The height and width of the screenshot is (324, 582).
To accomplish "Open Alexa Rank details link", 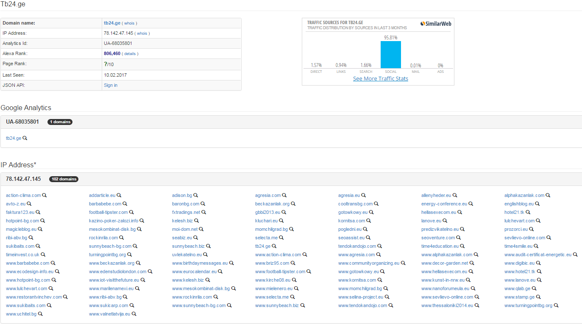I will tap(130, 54).
